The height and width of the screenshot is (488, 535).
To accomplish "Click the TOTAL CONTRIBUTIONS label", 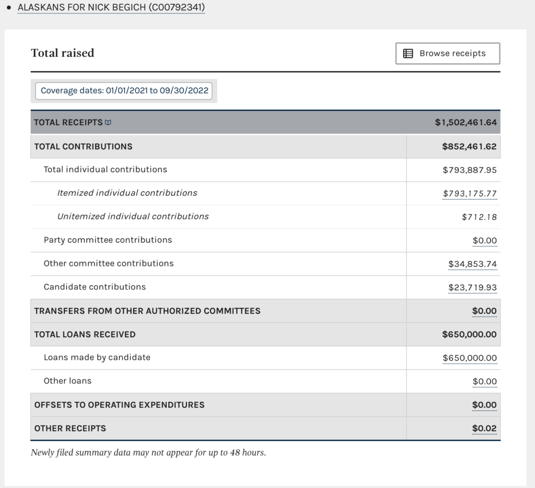I will point(83,146).
